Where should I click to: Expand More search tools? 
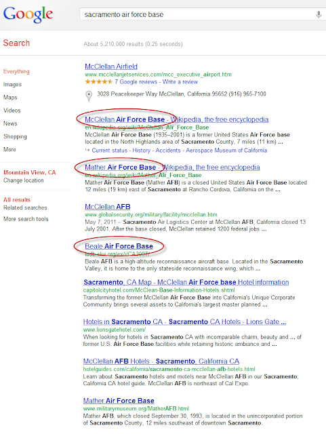(x=26, y=219)
